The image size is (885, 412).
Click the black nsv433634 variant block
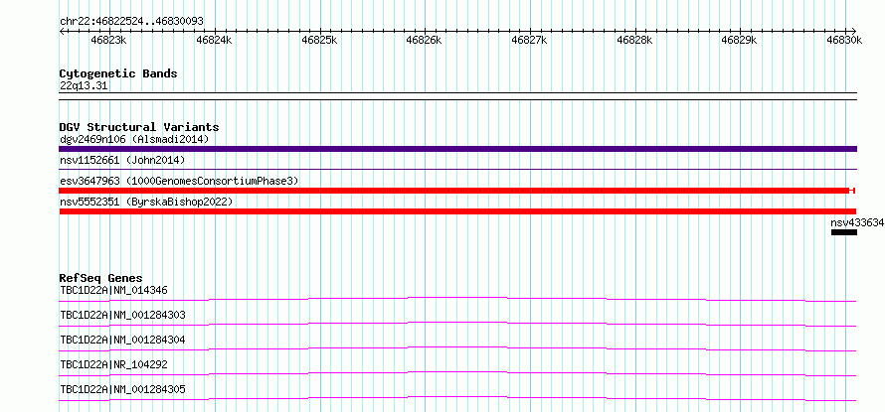tap(844, 232)
